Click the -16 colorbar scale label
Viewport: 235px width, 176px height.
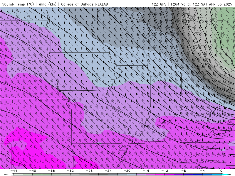[146, 171]
